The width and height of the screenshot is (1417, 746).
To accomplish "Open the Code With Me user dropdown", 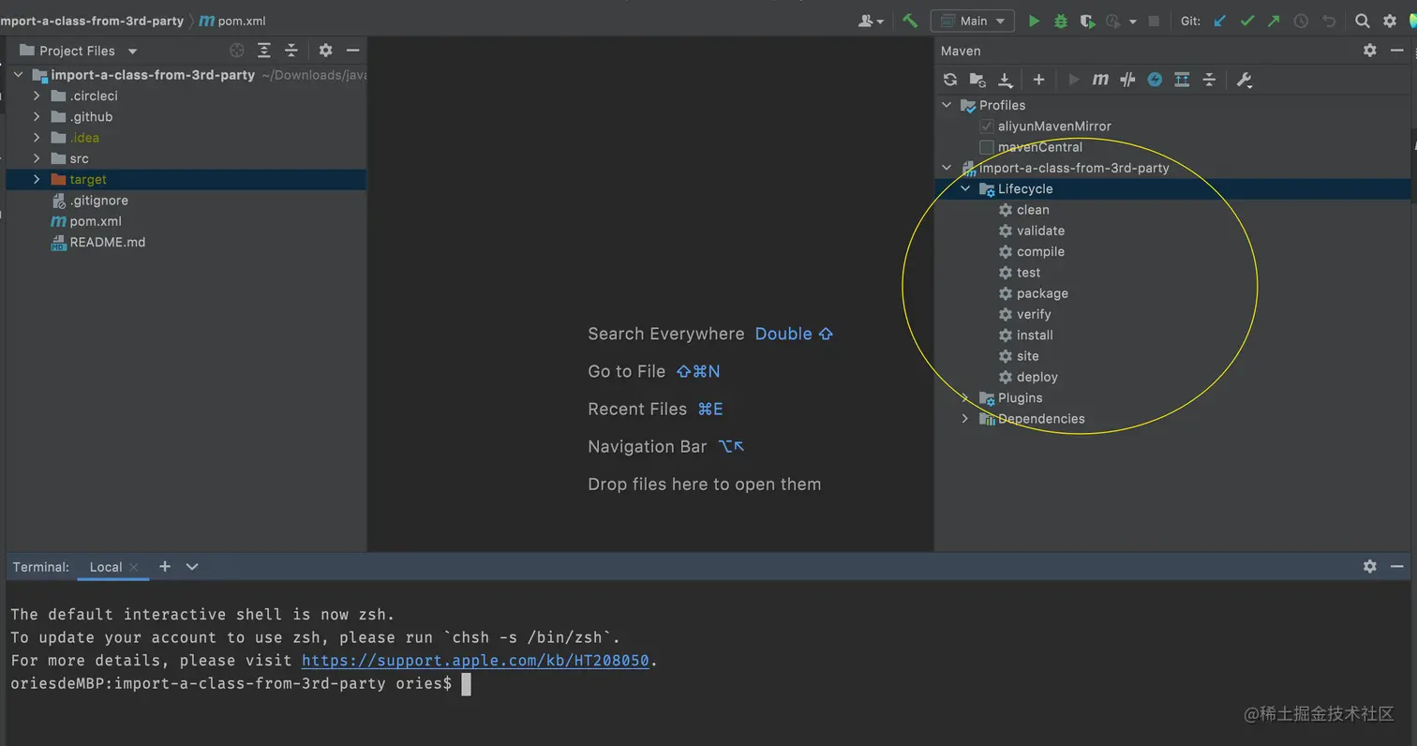I will click(x=871, y=21).
